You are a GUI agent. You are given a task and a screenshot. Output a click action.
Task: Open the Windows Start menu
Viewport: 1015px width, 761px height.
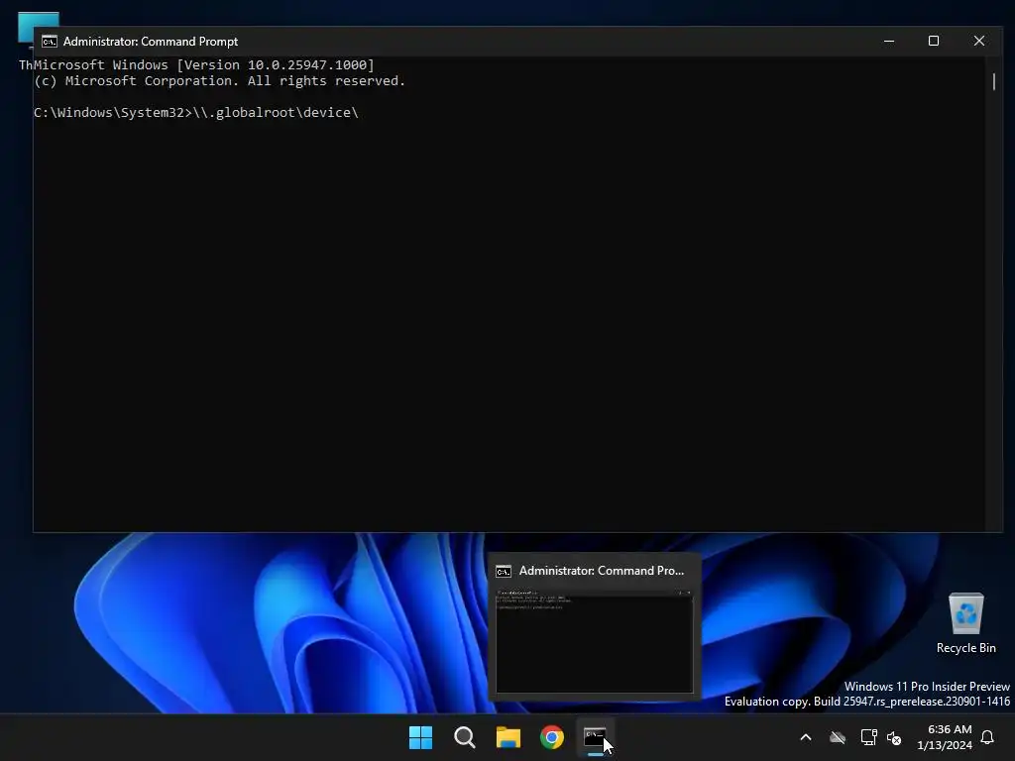[x=420, y=737]
